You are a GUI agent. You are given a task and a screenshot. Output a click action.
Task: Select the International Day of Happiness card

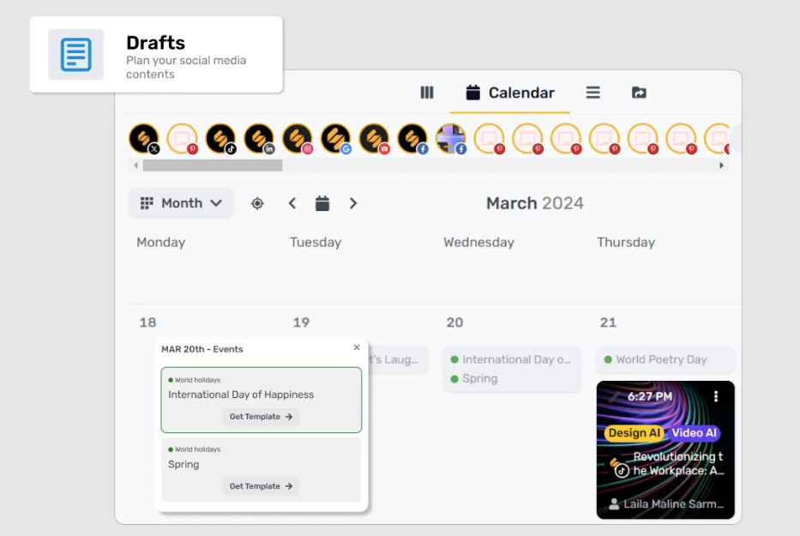click(x=262, y=400)
